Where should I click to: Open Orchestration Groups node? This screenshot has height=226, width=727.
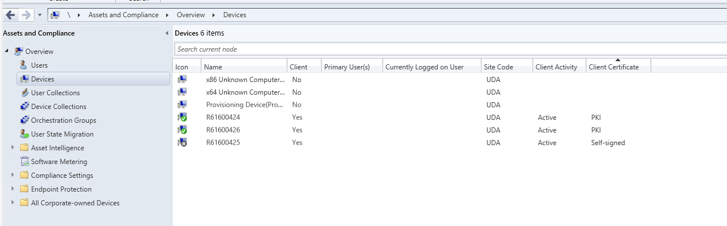point(64,120)
